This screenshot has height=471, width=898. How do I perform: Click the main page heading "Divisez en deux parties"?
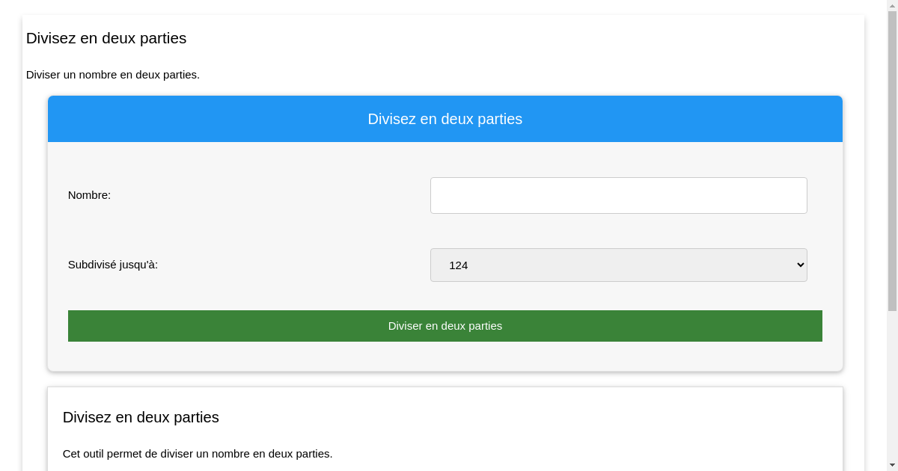tap(106, 38)
